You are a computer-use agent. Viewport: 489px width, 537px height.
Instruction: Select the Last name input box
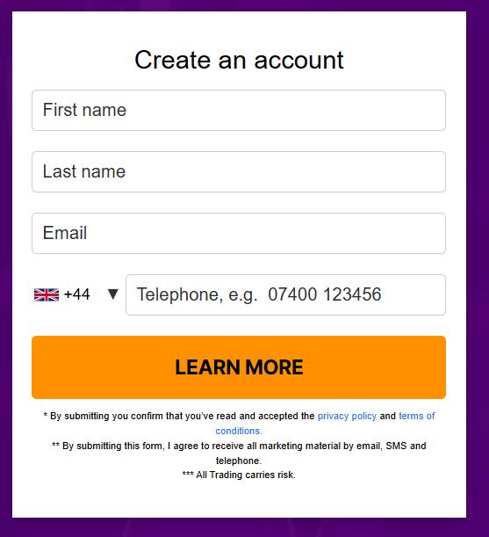[x=239, y=171]
